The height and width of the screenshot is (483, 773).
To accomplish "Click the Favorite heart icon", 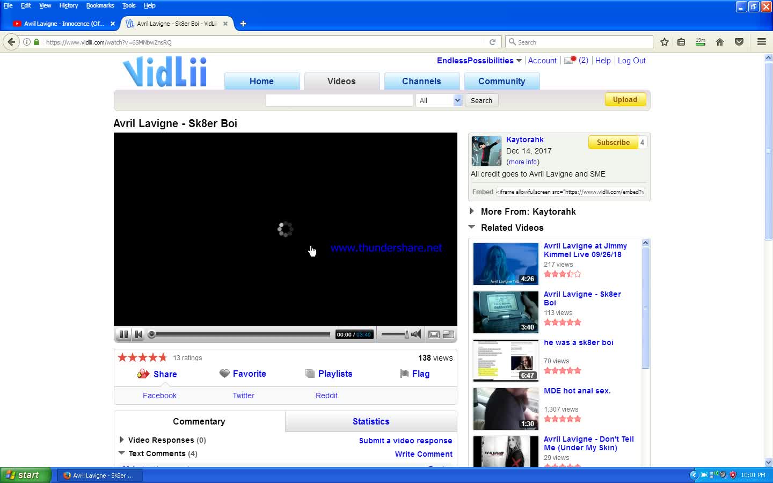I will click(x=224, y=374).
